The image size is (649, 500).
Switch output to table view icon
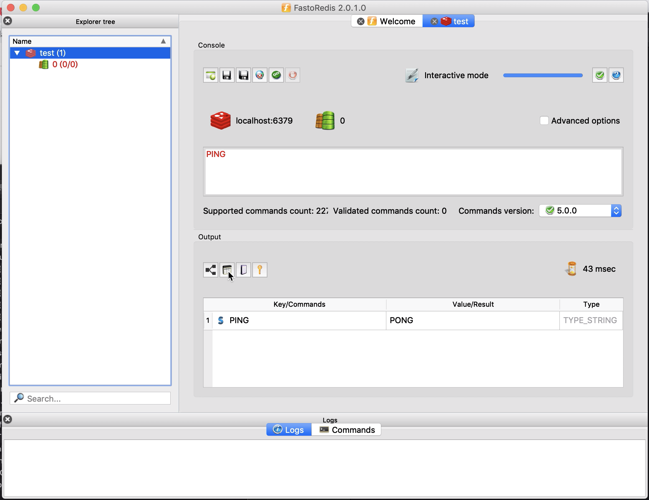click(227, 270)
